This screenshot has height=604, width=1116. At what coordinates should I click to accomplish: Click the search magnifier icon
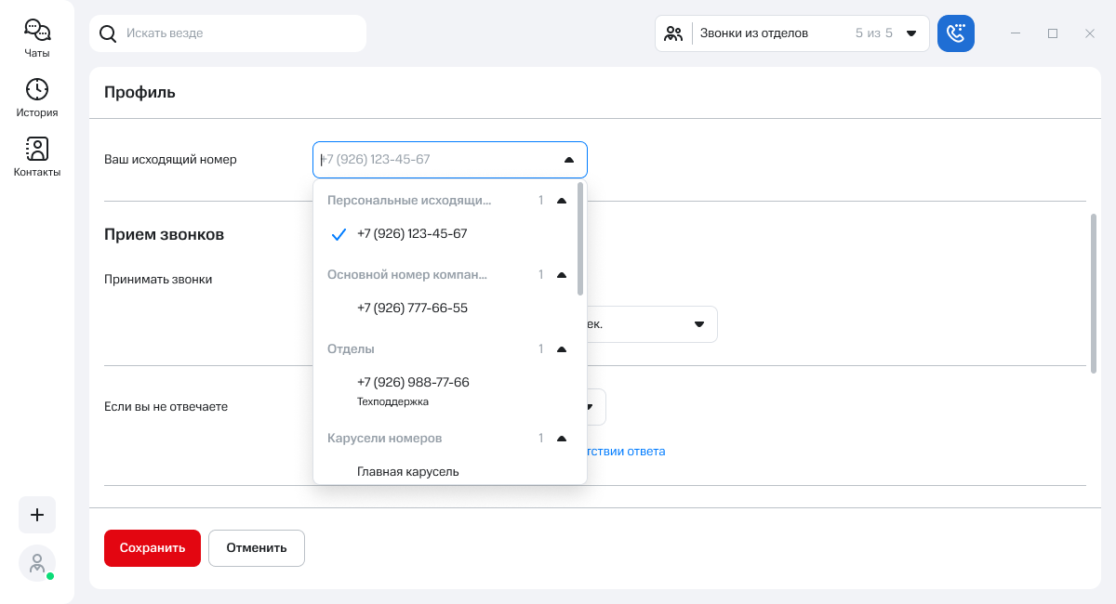coord(109,33)
